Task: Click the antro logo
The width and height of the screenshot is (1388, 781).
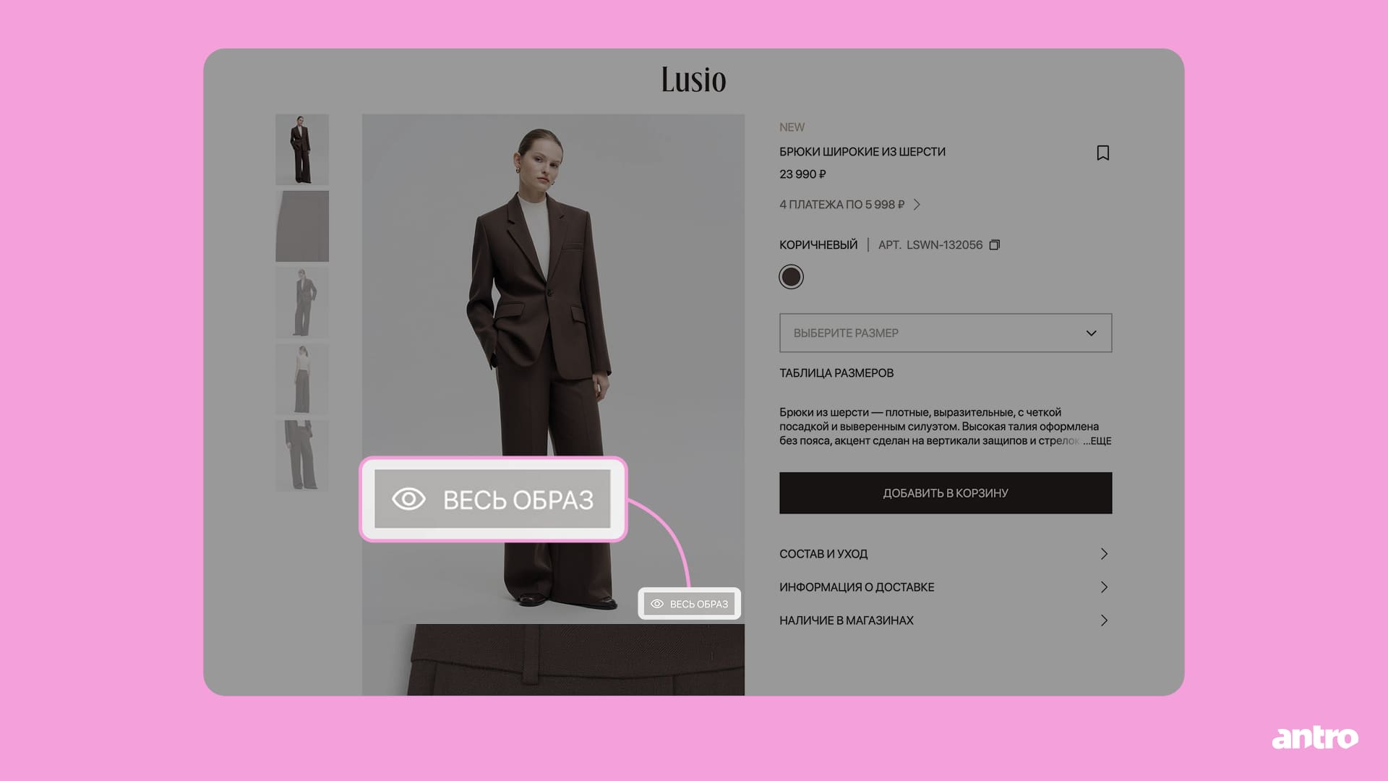Action: [1315, 738]
